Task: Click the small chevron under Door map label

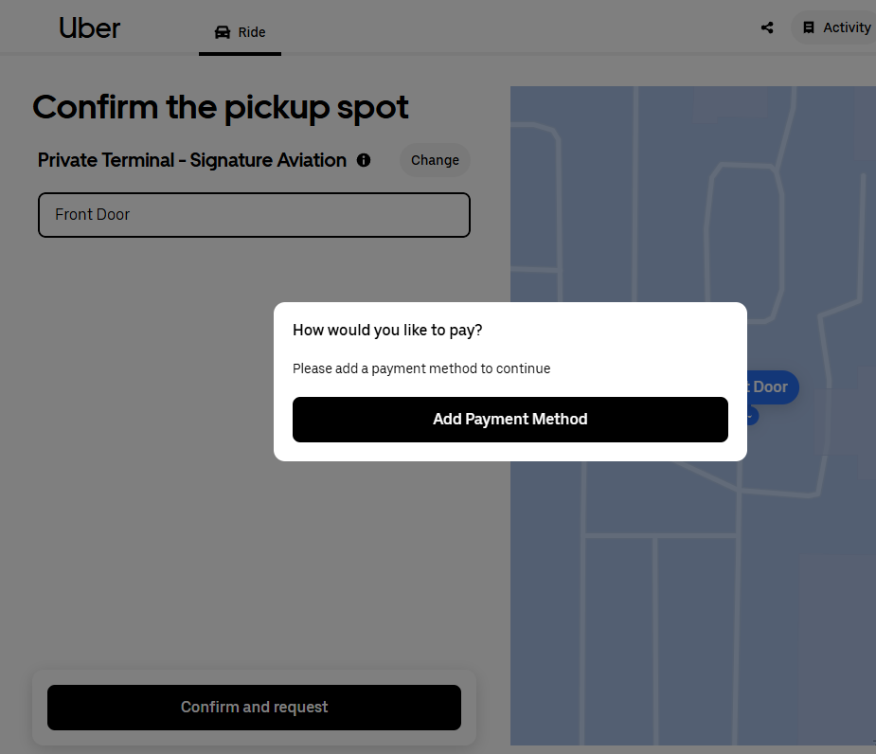Action: pyautogui.click(x=752, y=417)
